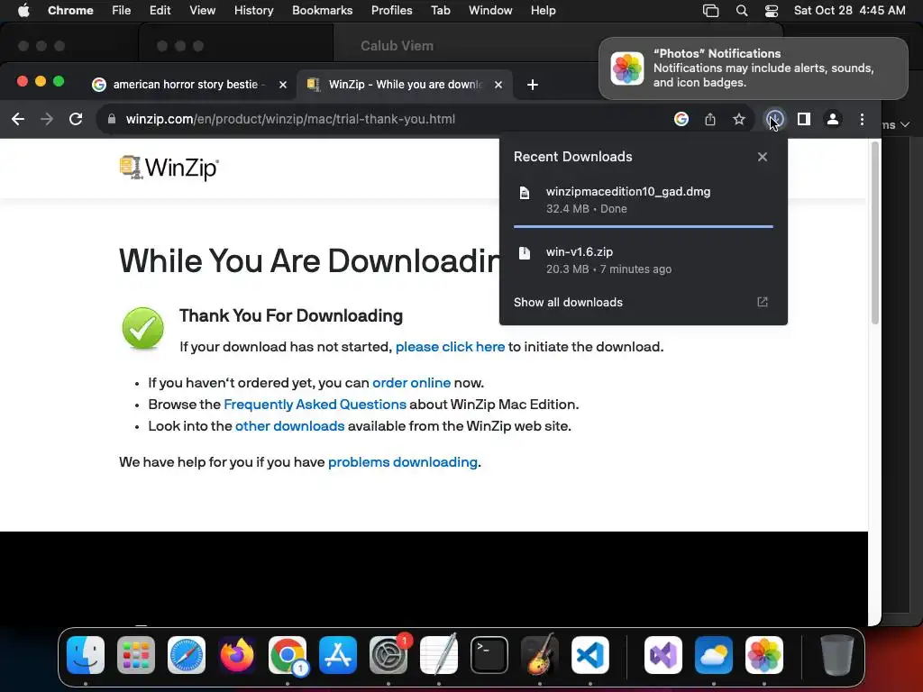Open Frequently Asked Questions link
923x692 pixels.
(x=315, y=405)
